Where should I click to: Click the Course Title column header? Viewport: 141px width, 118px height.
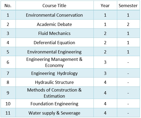pyautogui.click(x=54, y=6)
